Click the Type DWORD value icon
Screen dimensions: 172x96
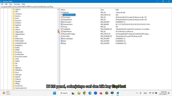[x=62, y=43]
